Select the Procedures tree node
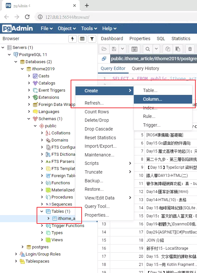197x273 pixels. pyautogui.click(x=62, y=197)
